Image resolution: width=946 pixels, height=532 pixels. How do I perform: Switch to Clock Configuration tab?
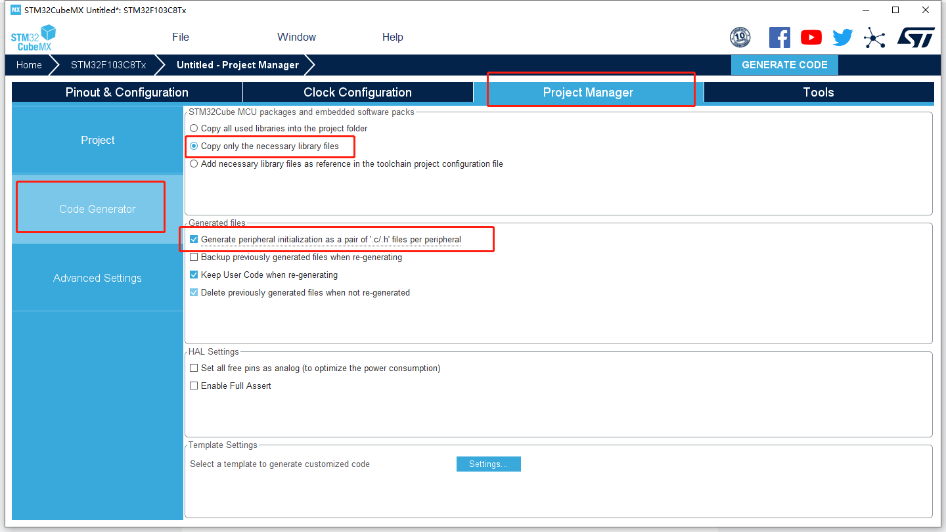358,93
